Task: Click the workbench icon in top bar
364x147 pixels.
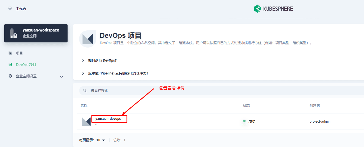Action: click(x=10, y=9)
